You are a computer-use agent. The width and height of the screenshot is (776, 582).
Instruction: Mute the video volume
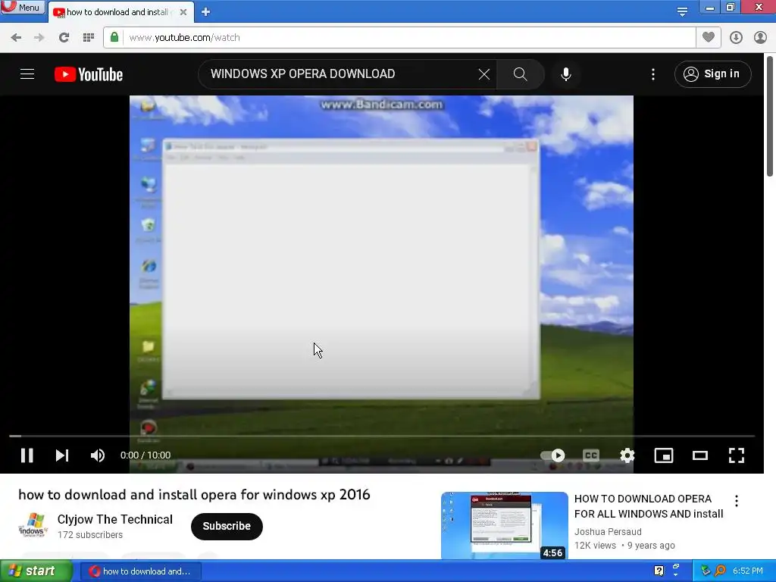(x=98, y=455)
